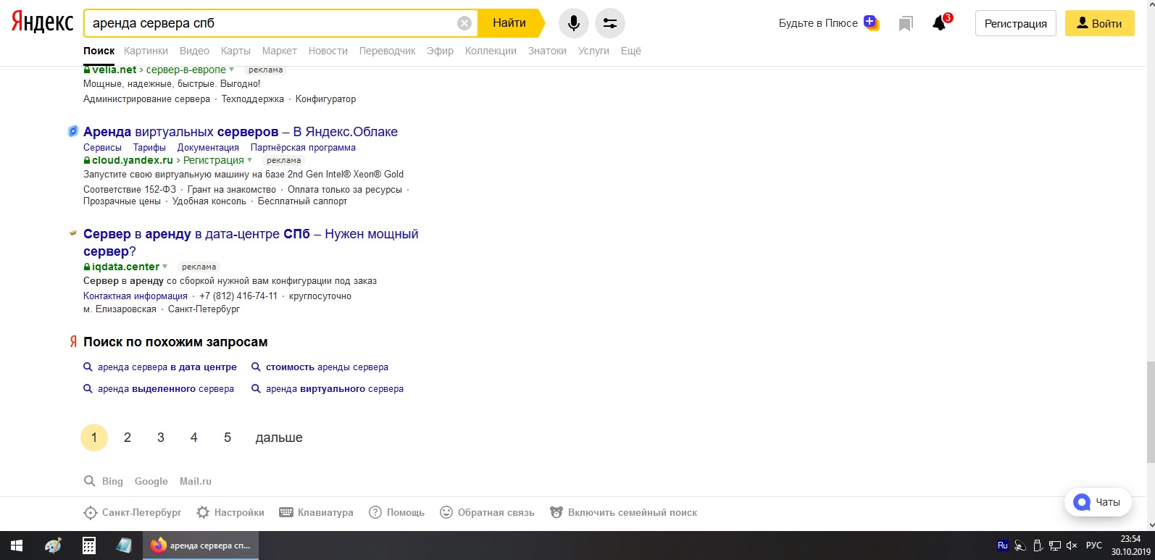Click Ru language indicator in tray

(1003, 546)
